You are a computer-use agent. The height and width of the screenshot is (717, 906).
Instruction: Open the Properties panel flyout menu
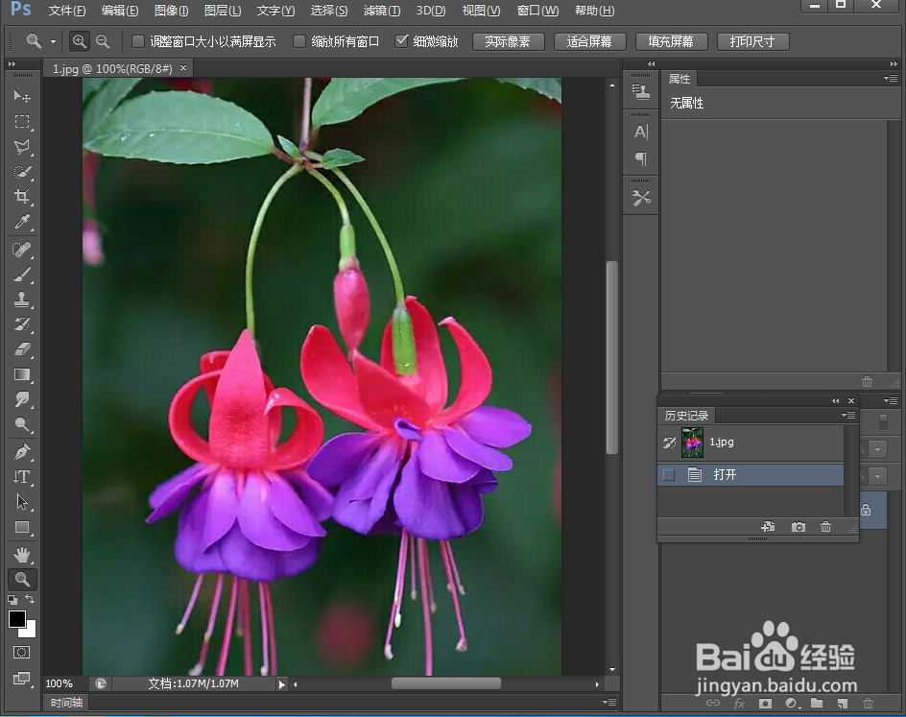coord(891,78)
